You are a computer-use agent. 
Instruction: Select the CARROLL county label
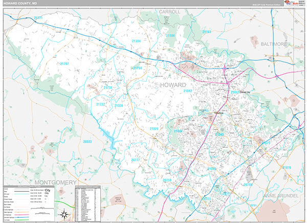coord(169,11)
